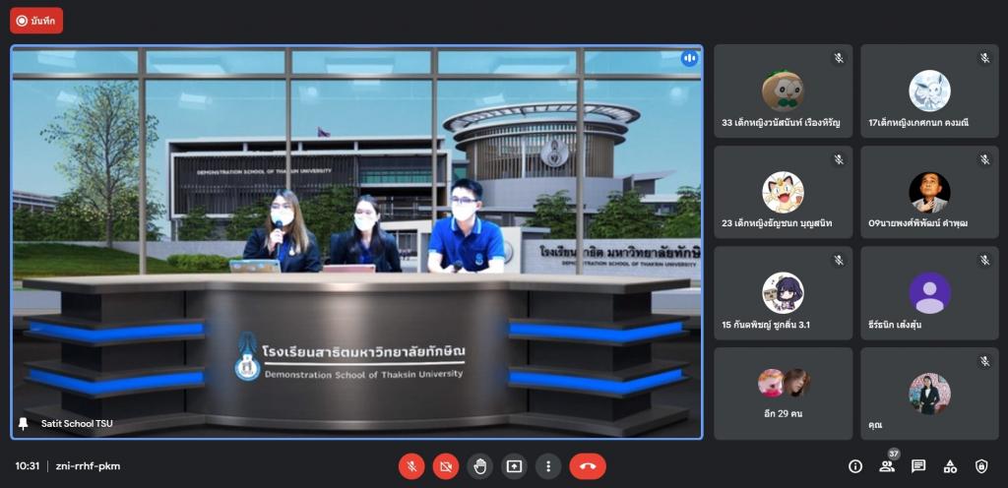Select tile of 09นายพงศ์พิพัฒน์ คำพุฒ

pyautogui.click(x=929, y=192)
